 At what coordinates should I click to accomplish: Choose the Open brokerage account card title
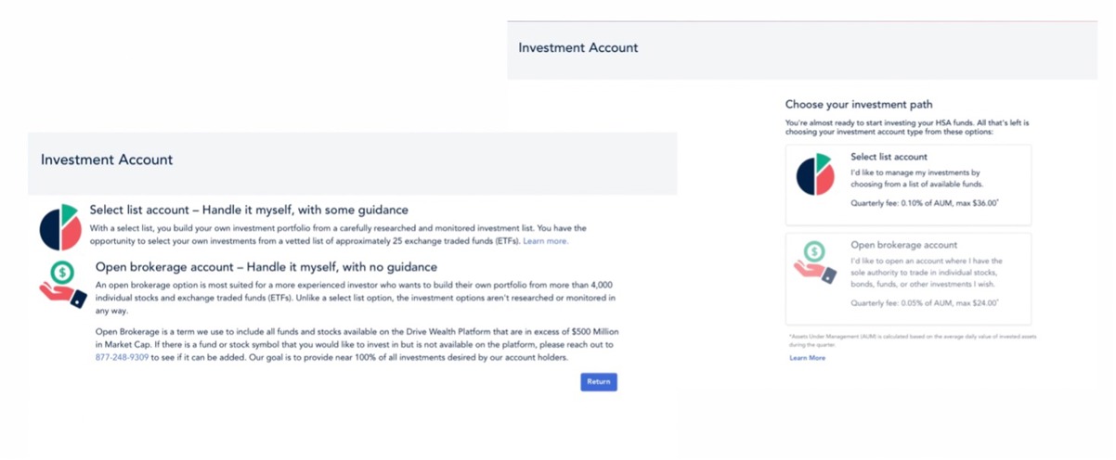point(903,245)
